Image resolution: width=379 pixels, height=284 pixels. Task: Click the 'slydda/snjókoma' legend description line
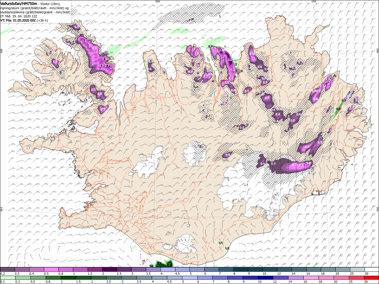tap(36, 12)
